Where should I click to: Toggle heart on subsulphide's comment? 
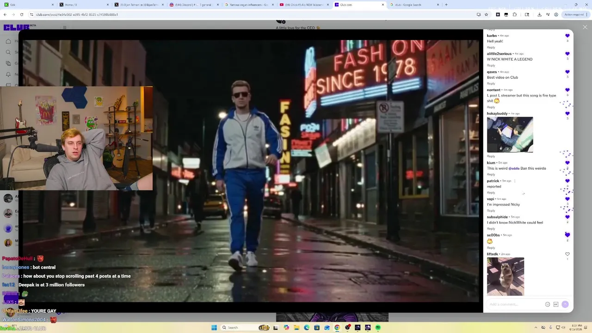[567, 217]
